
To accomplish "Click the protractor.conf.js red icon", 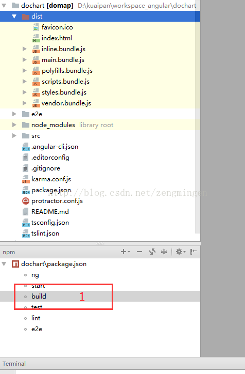I will pos(25,201).
